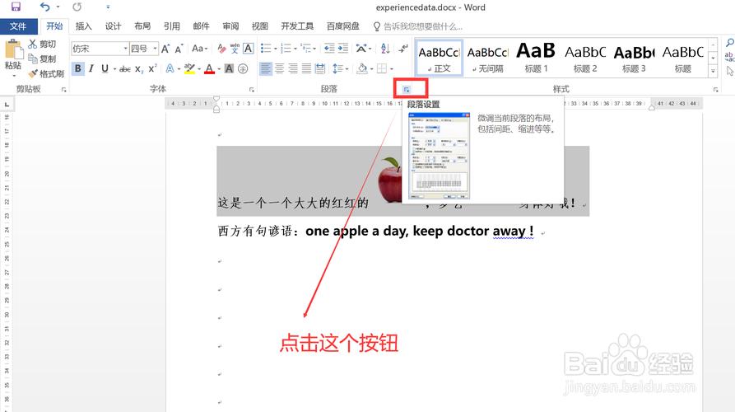Switch to the Layout (布局) tab

coord(142,26)
